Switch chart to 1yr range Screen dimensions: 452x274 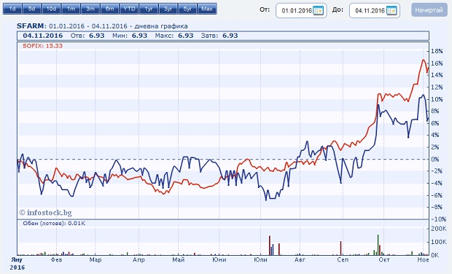coord(149,9)
